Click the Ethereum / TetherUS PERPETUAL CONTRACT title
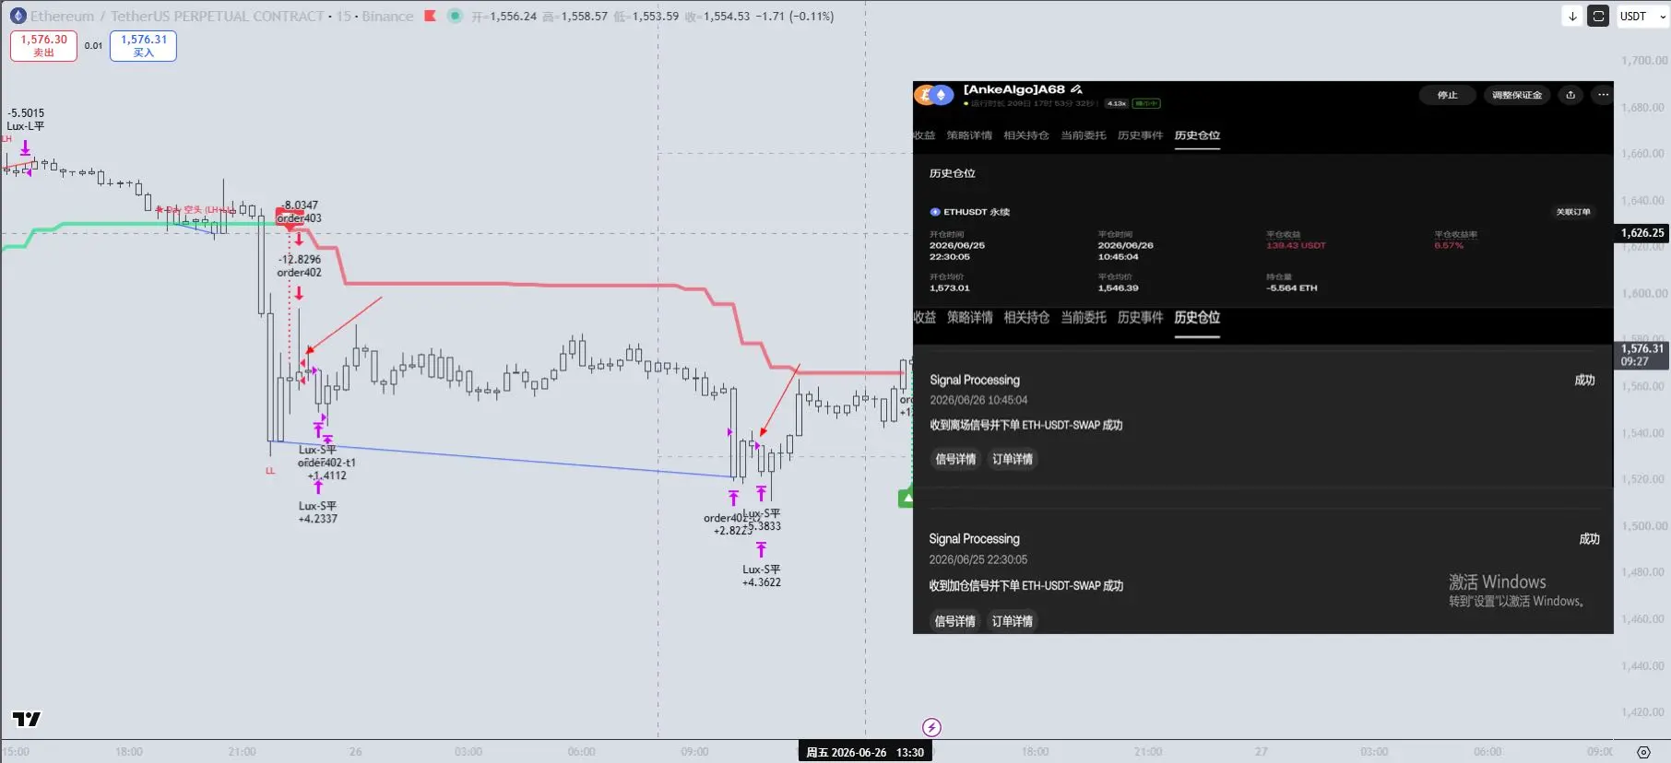Viewport: 1671px width, 763px height. tap(177, 16)
